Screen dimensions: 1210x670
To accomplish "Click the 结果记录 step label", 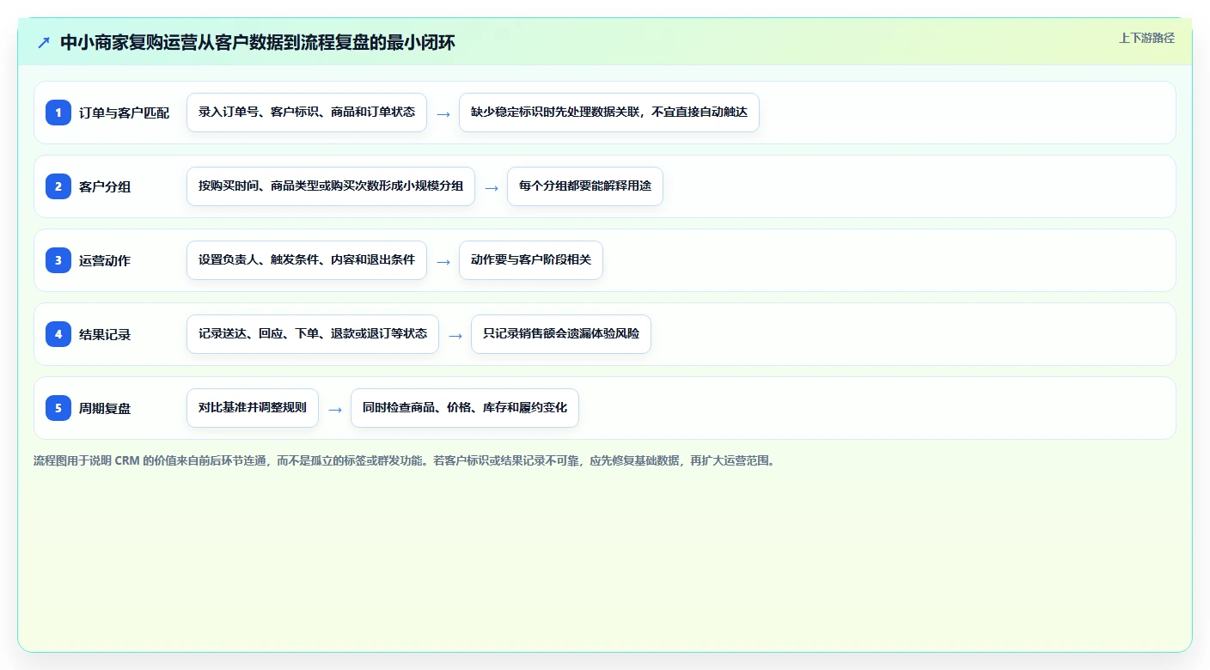I will point(105,334).
